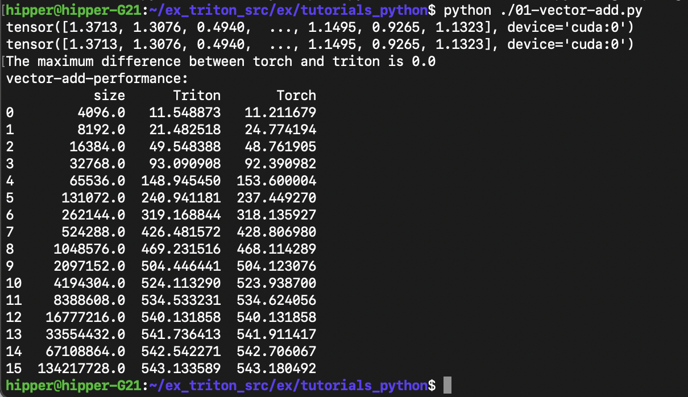The image size is (688, 397).
Task: Select size value 4096.0
Action: (x=102, y=113)
